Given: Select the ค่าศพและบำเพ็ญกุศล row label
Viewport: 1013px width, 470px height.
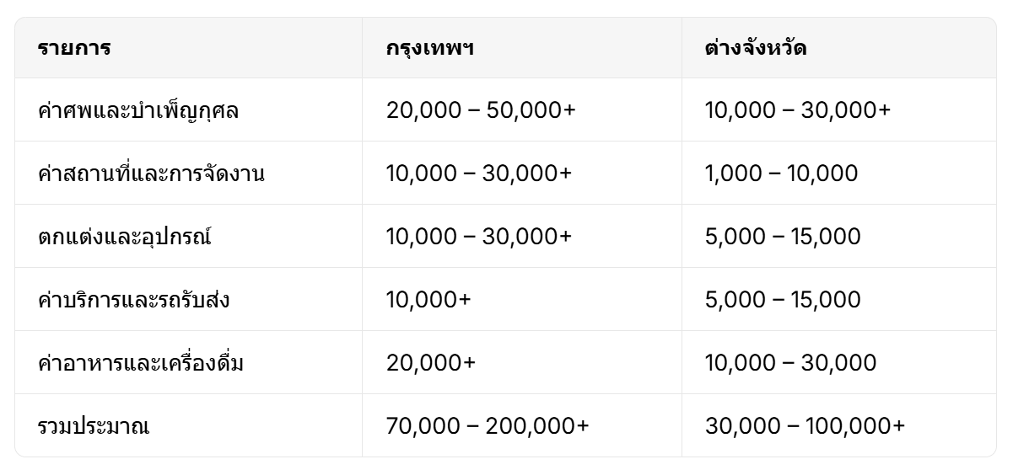Looking at the screenshot, I should (138, 110).
